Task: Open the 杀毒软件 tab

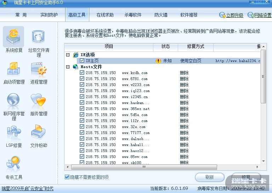Action: pyautogui.click(x=133, y=15)
